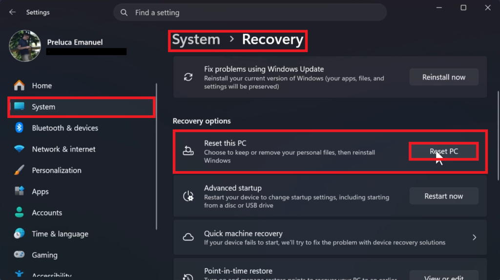Click the Time & language globe icon
This screenshot has height=280, width=500.
pyautogui.click(x=19, y=234)
